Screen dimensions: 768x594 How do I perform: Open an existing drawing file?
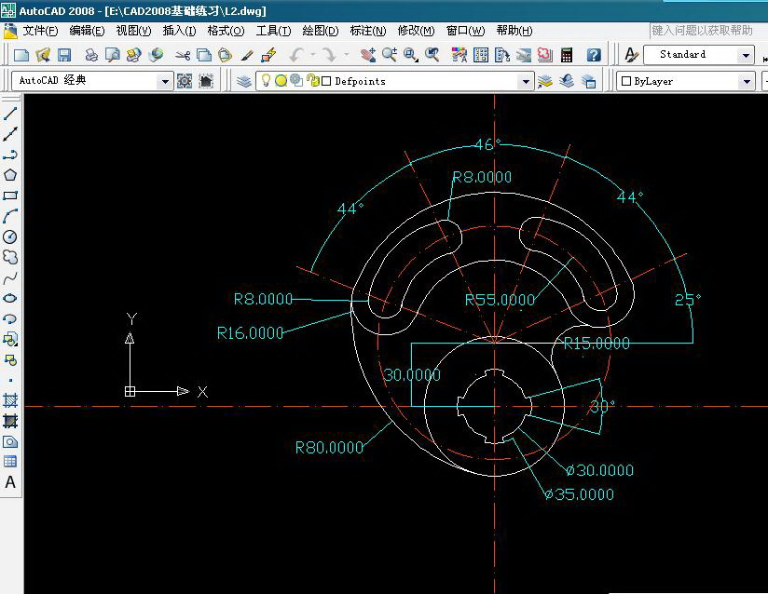click(x=43, y=55)
